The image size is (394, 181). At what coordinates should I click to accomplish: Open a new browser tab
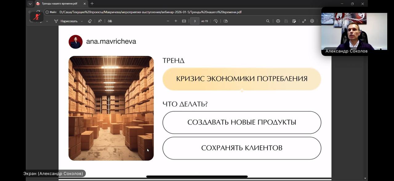tap(92, 4)
